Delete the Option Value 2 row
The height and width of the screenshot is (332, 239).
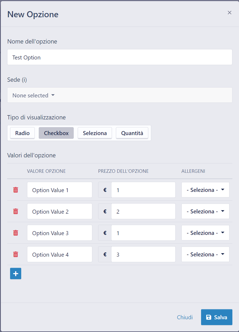[16, 211]
